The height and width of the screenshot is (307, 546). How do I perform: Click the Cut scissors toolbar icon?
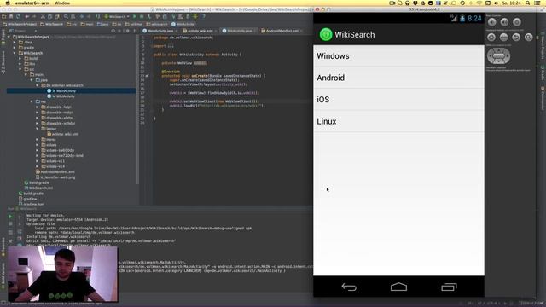point(43,16)
